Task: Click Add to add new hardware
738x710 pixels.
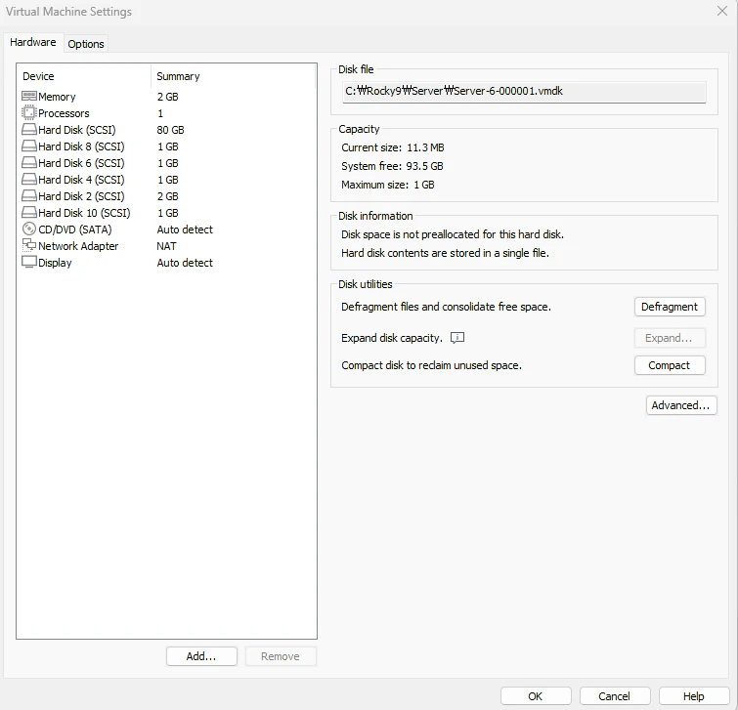Action: point(201,656)
